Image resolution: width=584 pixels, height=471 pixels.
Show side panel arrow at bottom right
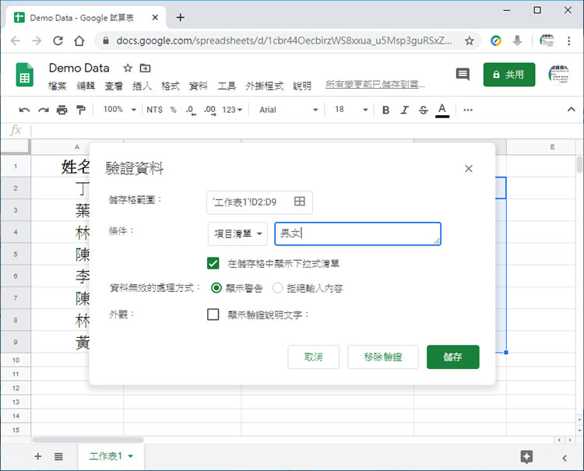[x=565, y=458]
